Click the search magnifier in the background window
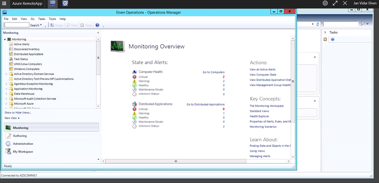Screen dimensions: 379x183 (362, 24)
